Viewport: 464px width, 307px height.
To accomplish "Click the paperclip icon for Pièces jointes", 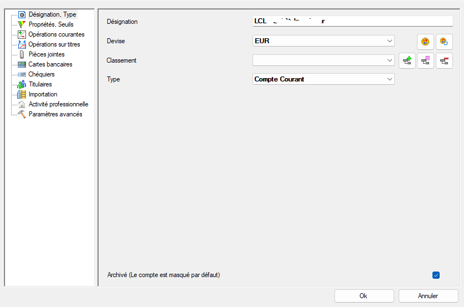I will (x=22, y=54).
